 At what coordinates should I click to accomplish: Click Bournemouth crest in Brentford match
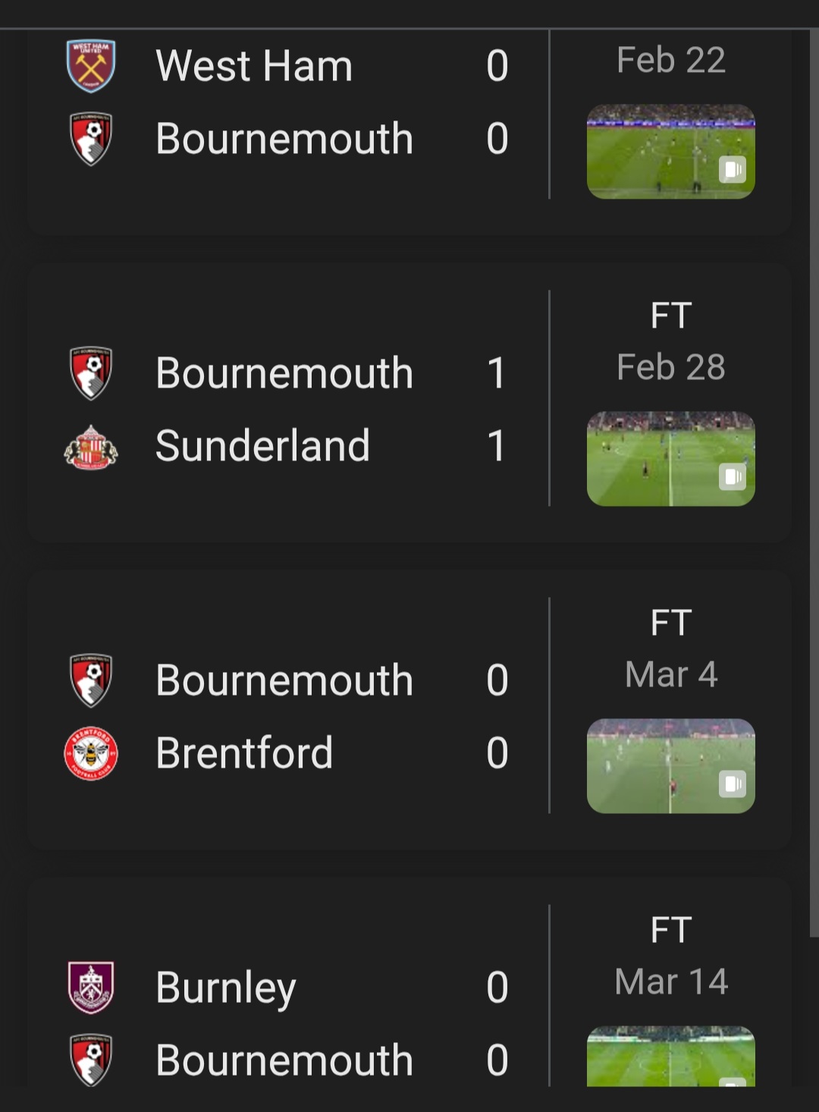pos(91,680)
